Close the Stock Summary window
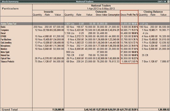 click(168, 2)
